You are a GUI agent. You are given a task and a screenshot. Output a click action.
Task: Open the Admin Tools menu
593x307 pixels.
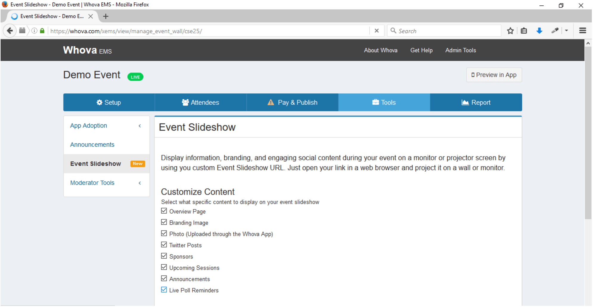pos(460,50)
